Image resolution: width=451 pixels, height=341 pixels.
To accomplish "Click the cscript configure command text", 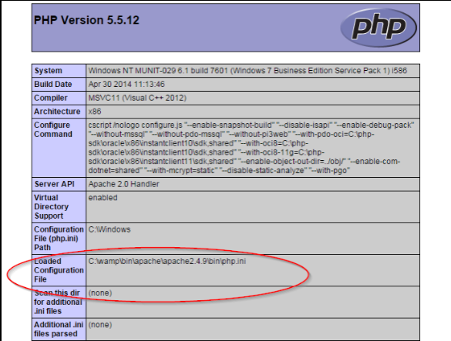I will point(251,148).
